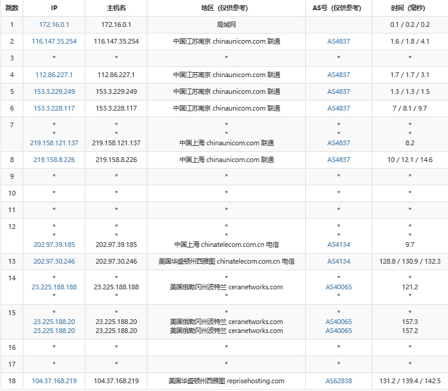448x391 pixels.
Task: Select hostname cell 104.37.168.219
Action: 116,381
